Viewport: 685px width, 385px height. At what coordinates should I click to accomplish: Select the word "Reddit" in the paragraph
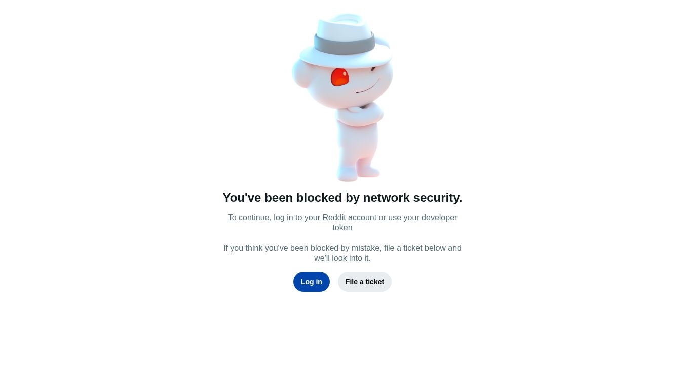click(334, 218)
